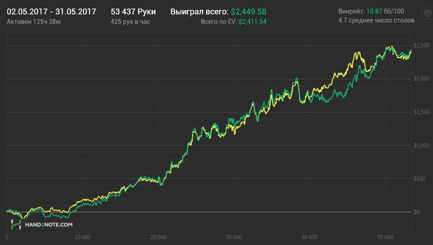Viewport: 433px width, 245px height.
Task: Click 'Активен 125ч 38м' active time text
Action: point(33,22)
